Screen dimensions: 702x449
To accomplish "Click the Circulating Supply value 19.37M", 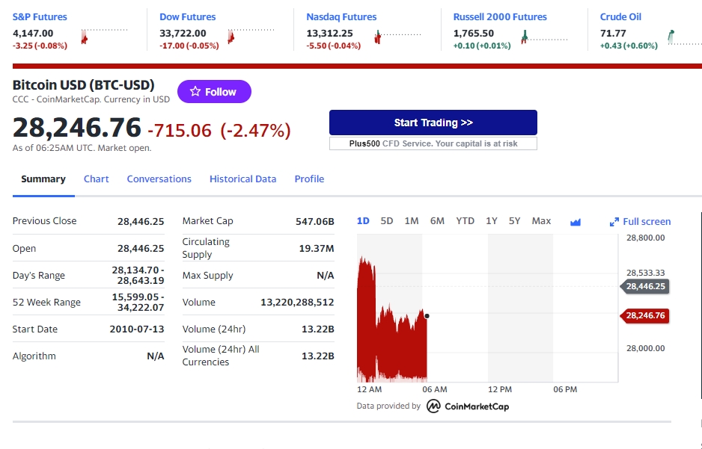I will tap(317, 248).
